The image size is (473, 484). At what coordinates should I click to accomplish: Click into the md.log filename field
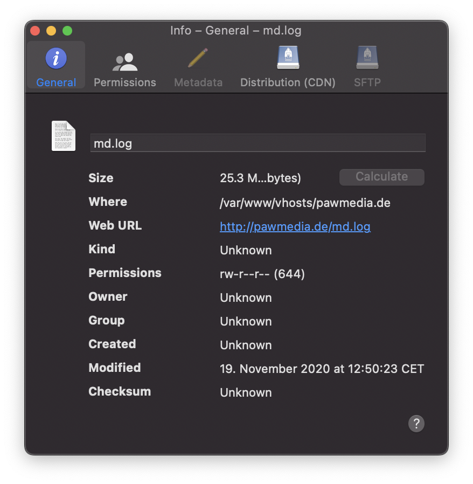point(258,143)
